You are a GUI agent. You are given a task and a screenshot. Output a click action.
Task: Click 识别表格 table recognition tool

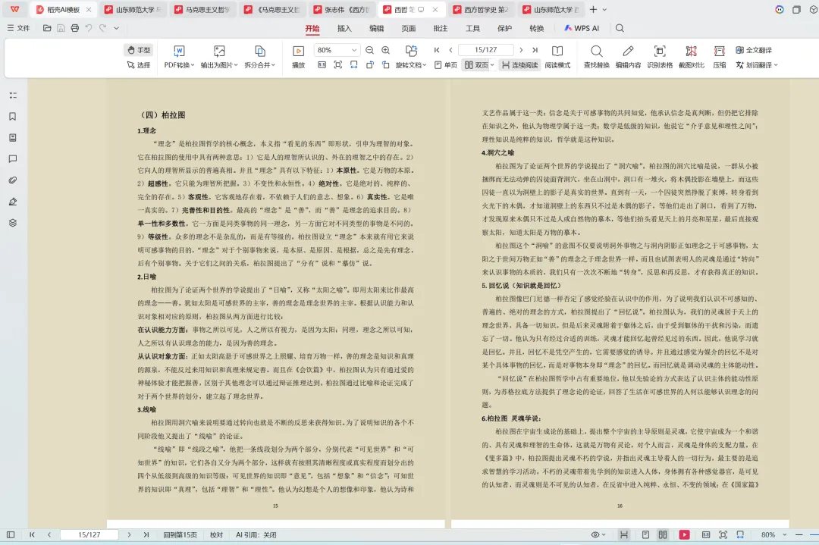(660, 56)
